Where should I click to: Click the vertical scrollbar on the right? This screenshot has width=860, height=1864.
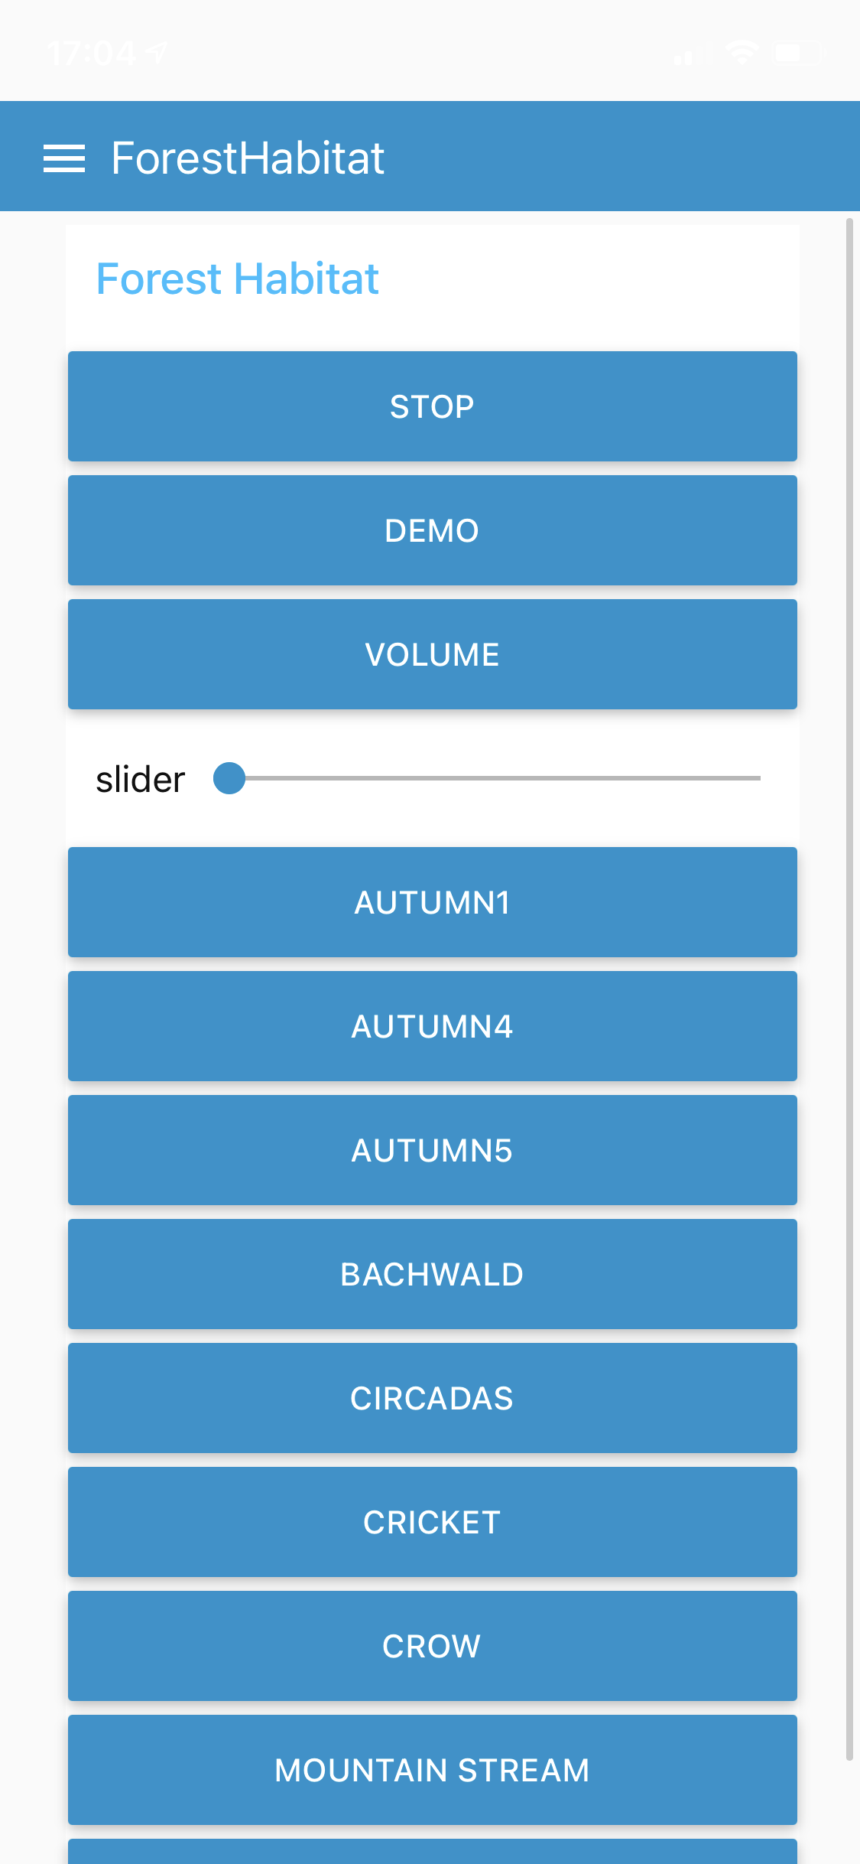(849, 989)
